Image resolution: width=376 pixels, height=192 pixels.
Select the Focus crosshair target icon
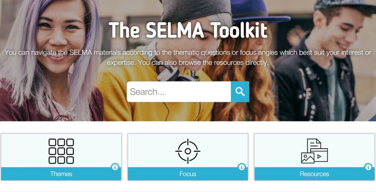coord(188,151)
